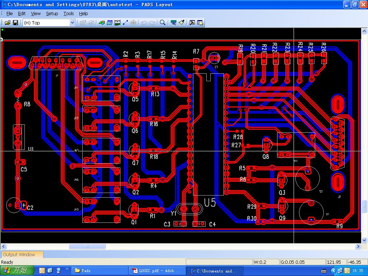Open the Setup menu
The image size is (368, 276).
52,13
